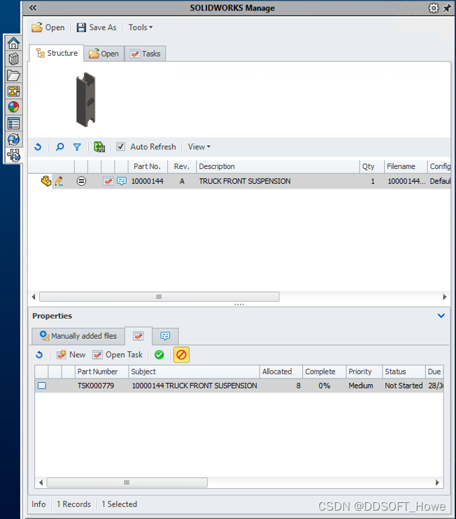Sort by Description column header

278,166
